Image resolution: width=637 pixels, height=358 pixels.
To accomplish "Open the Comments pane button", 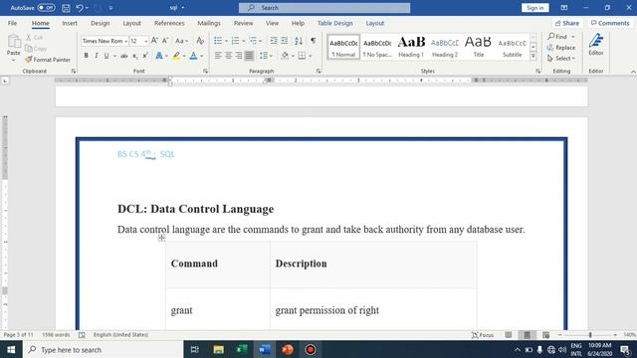I will pyautogui.click(x=610, y=23).
